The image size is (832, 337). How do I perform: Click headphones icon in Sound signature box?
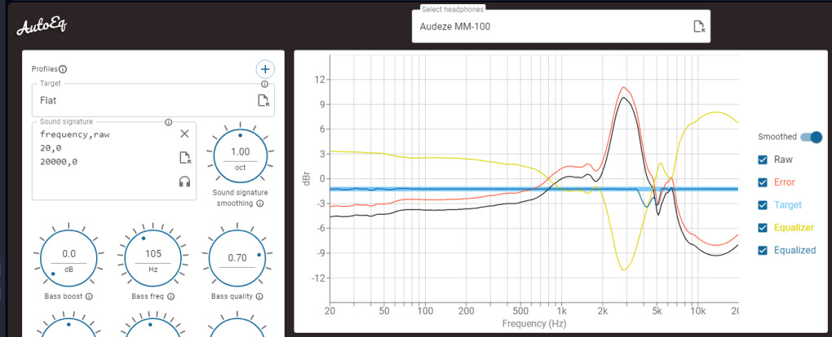(x=184, y=182)
